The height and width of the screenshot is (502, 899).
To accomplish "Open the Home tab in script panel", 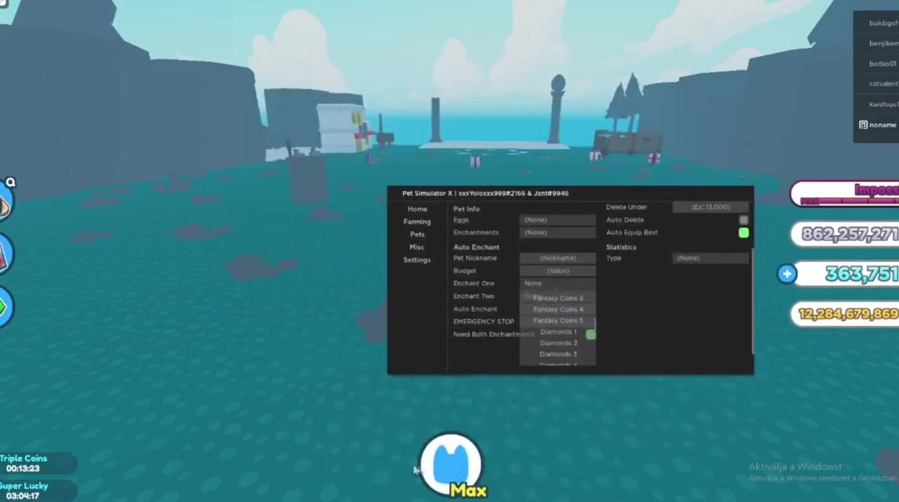I will point(417,209).
